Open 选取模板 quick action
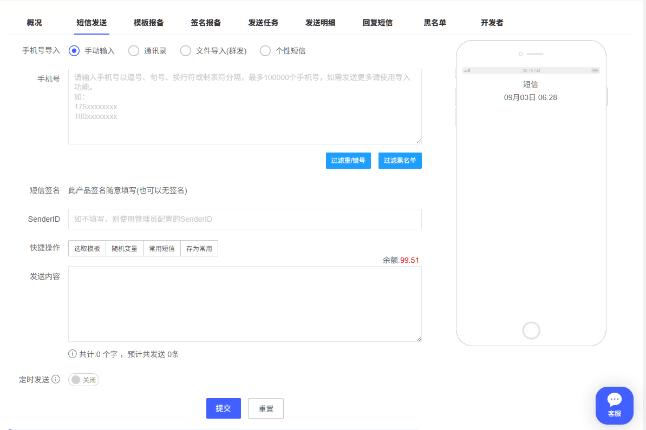The width and height of the screenshot is (646, 430). pos(87,249)
